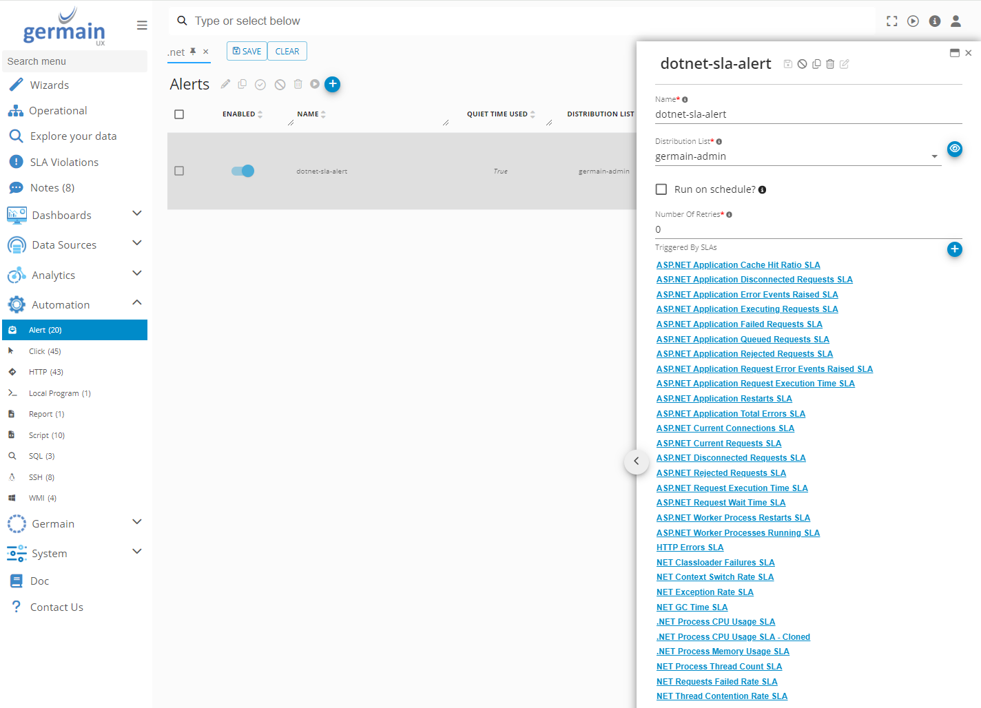
Task: Open the HTTP (43) automation item
Action: (45, 372)
